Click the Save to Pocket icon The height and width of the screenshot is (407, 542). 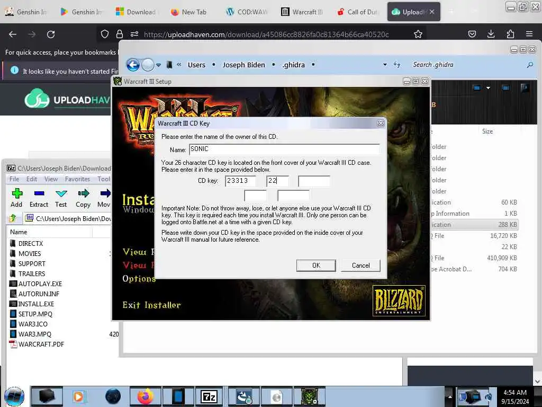point(472,34)
